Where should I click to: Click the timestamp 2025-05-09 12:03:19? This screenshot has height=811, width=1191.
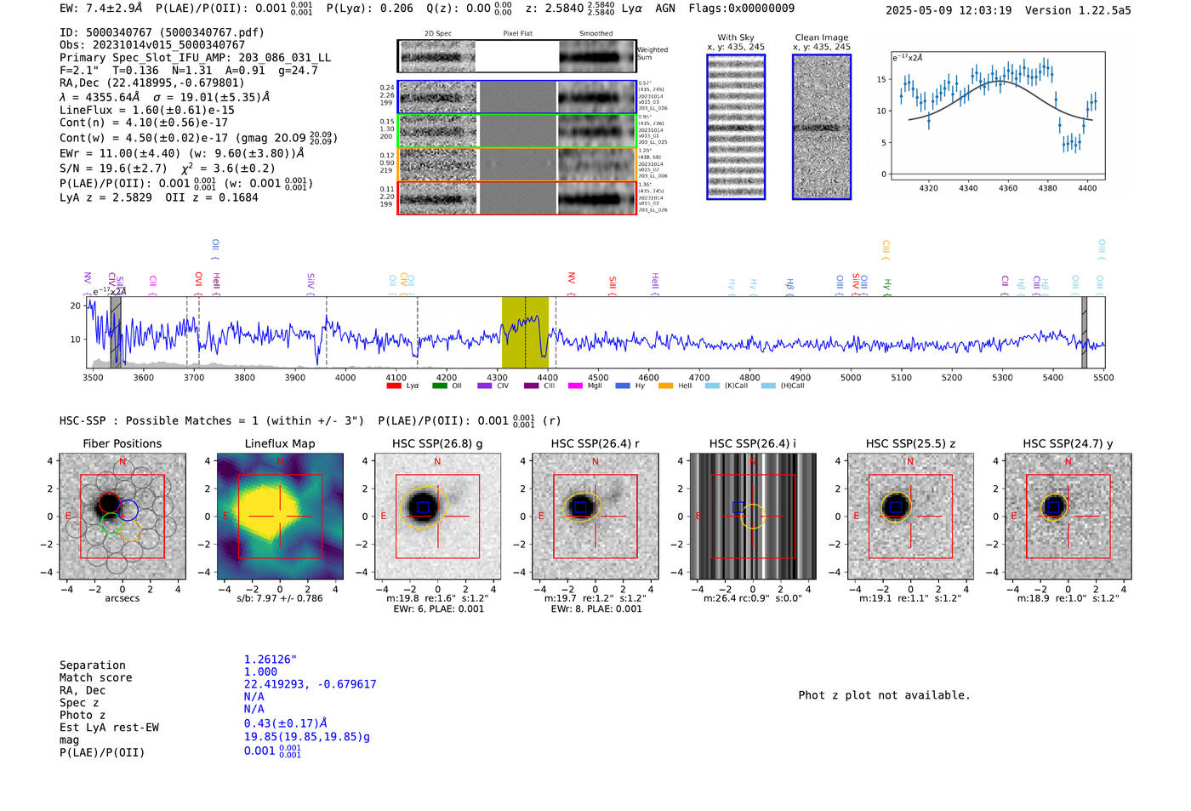click(x=949, y=10)
